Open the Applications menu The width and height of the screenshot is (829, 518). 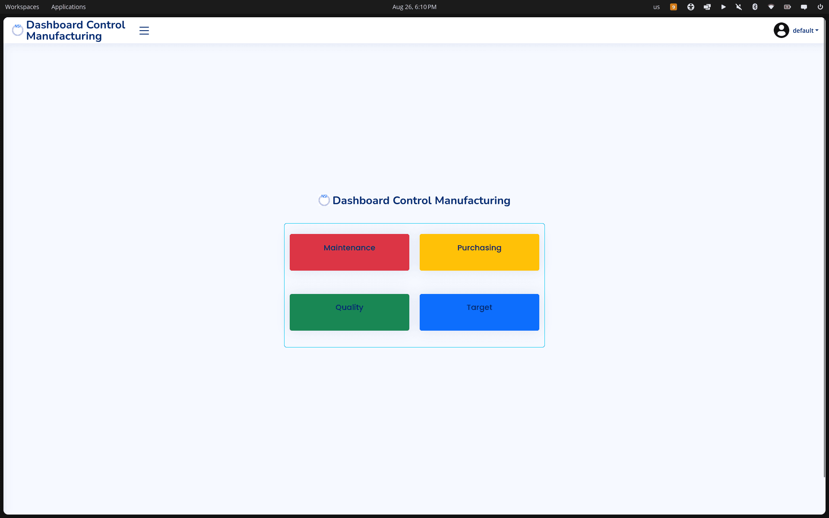68,7
